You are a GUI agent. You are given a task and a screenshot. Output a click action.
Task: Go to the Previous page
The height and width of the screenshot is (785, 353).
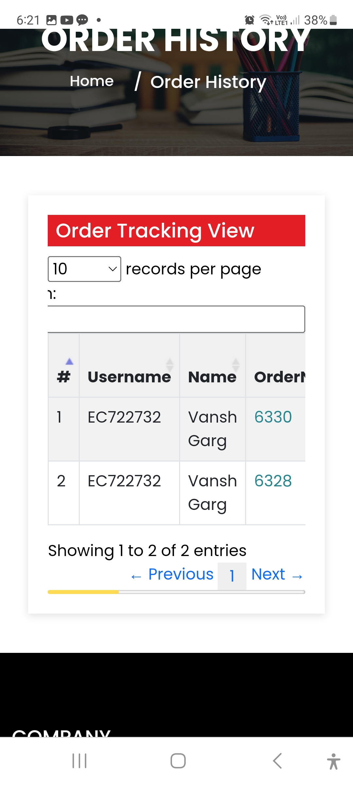(x=172, y=575)
